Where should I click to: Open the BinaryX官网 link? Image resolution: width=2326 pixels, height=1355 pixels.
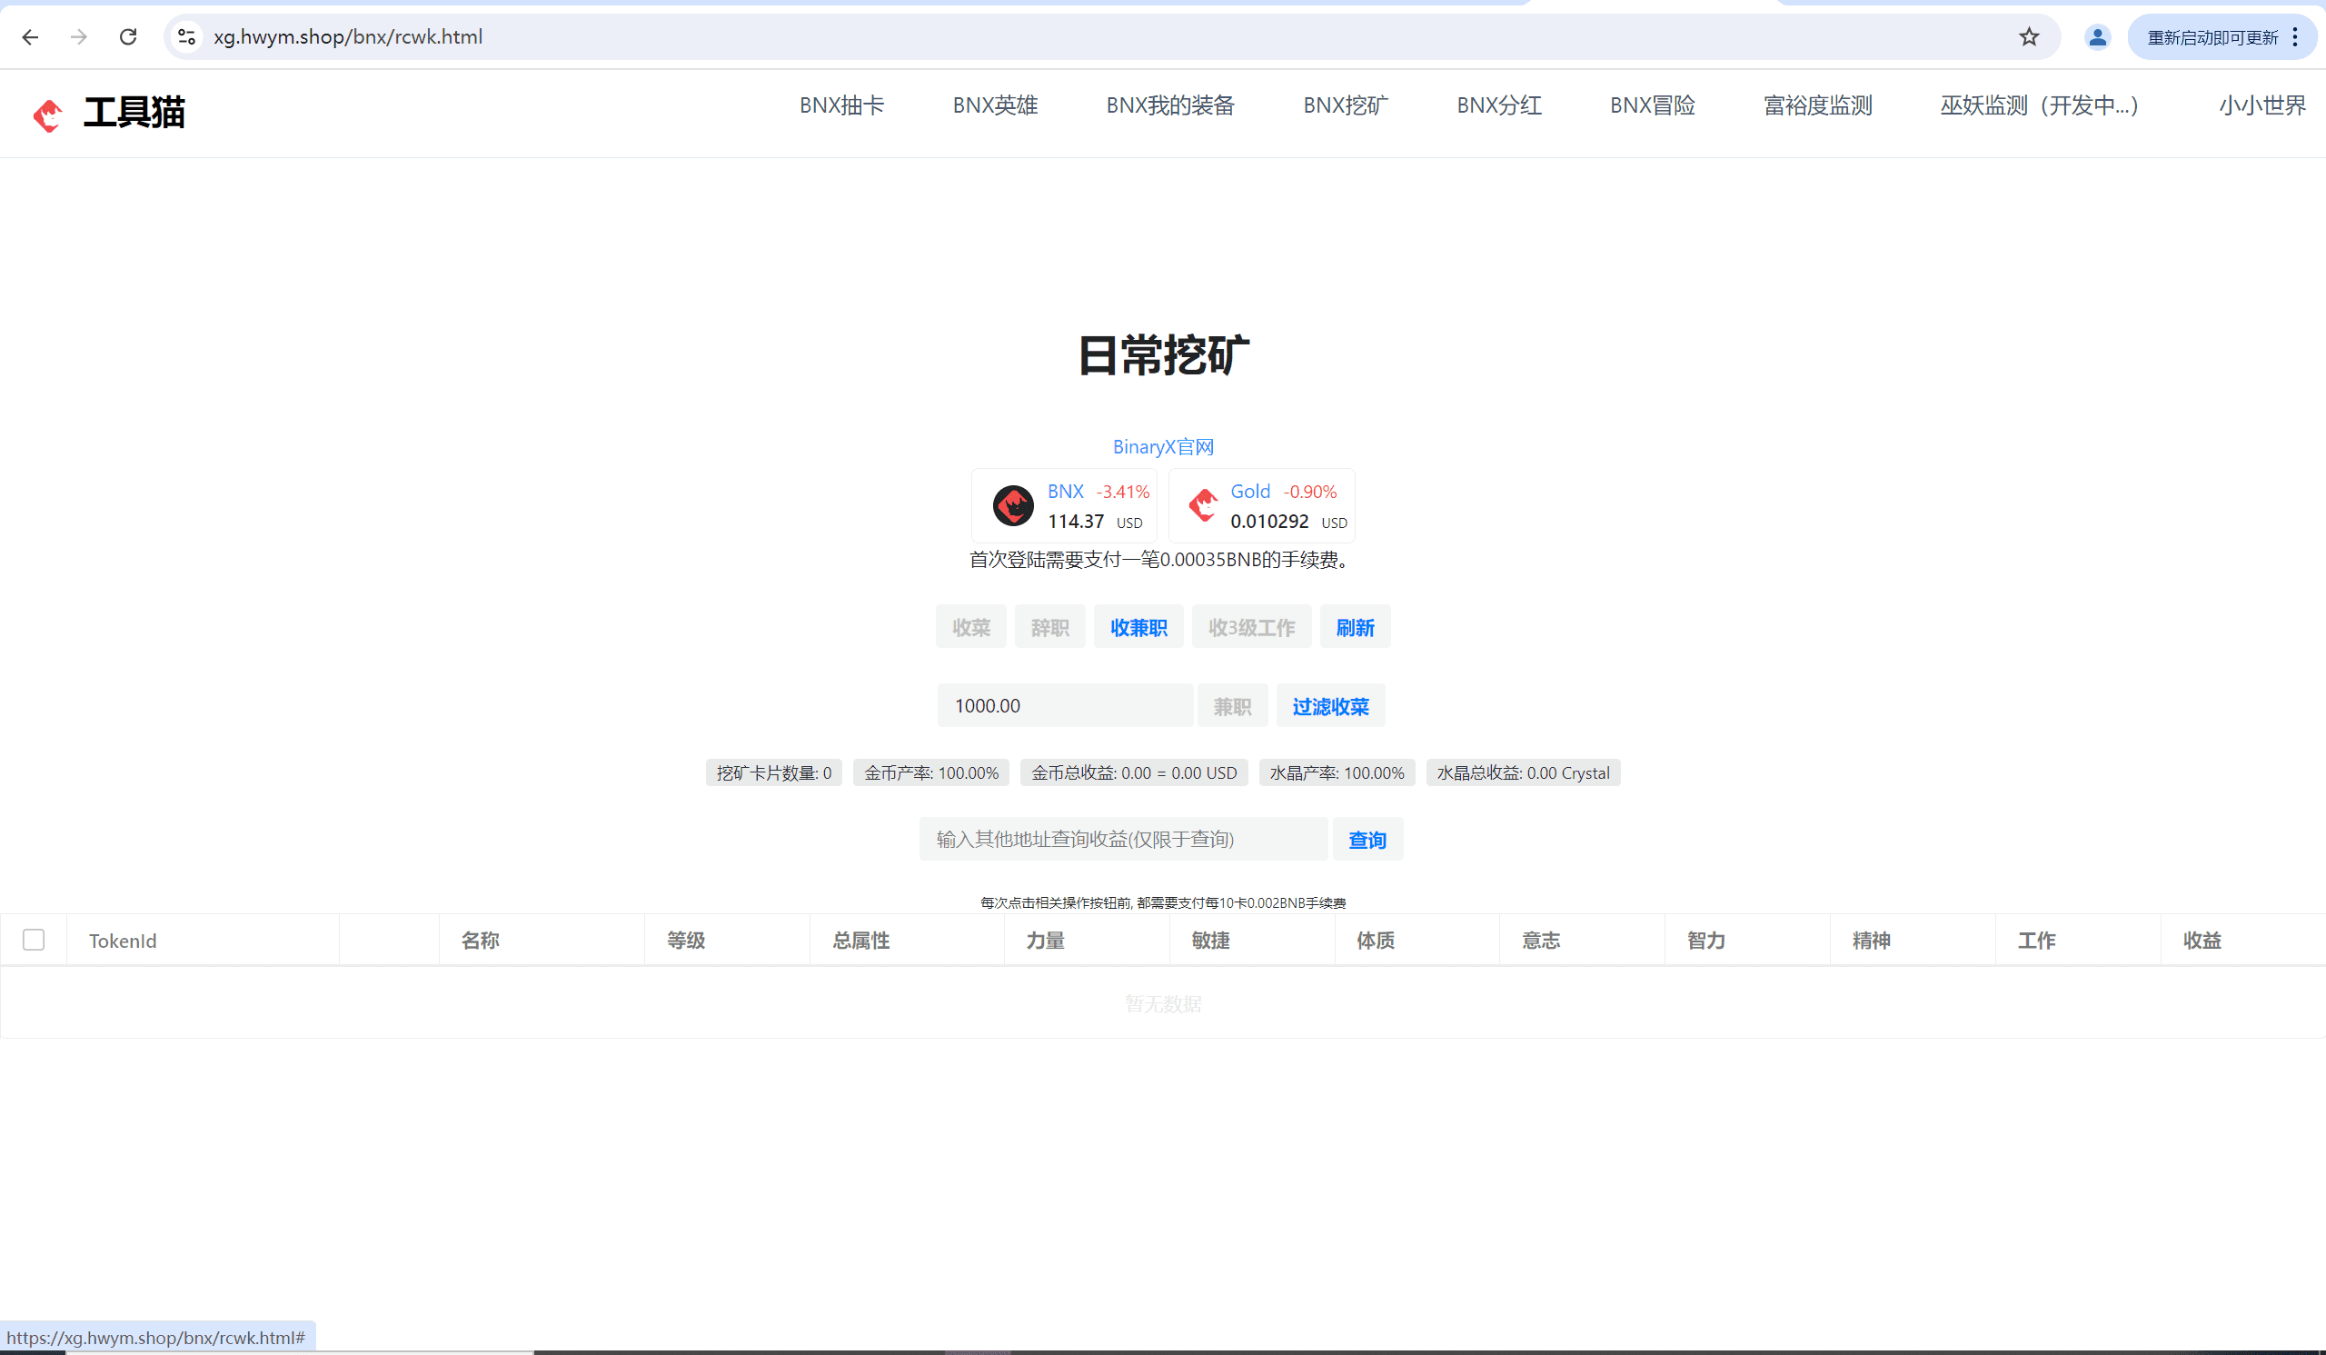click(x=1162, y=447)
